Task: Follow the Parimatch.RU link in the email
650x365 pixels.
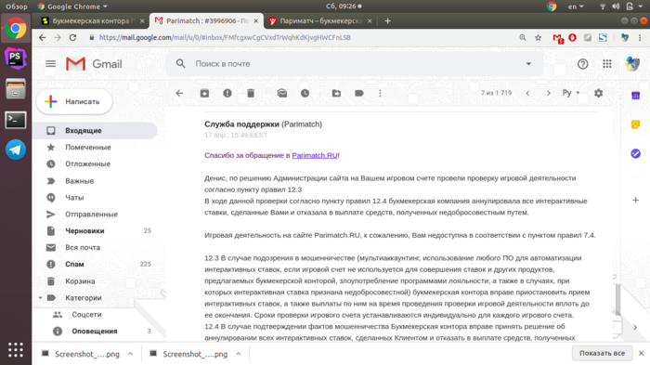Action: [x=315, y=155]
